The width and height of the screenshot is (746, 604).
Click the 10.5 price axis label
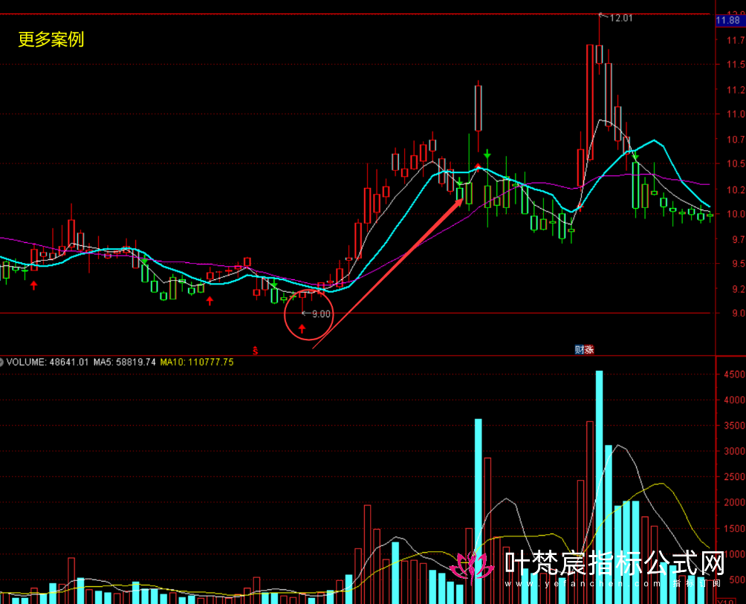point(736,163)
